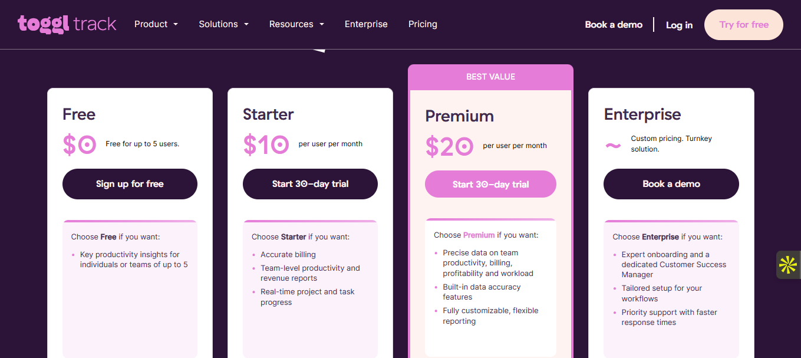Click the Book a demo header link
801x358 pixels.
pyautogui.click(x=614, y=25)
